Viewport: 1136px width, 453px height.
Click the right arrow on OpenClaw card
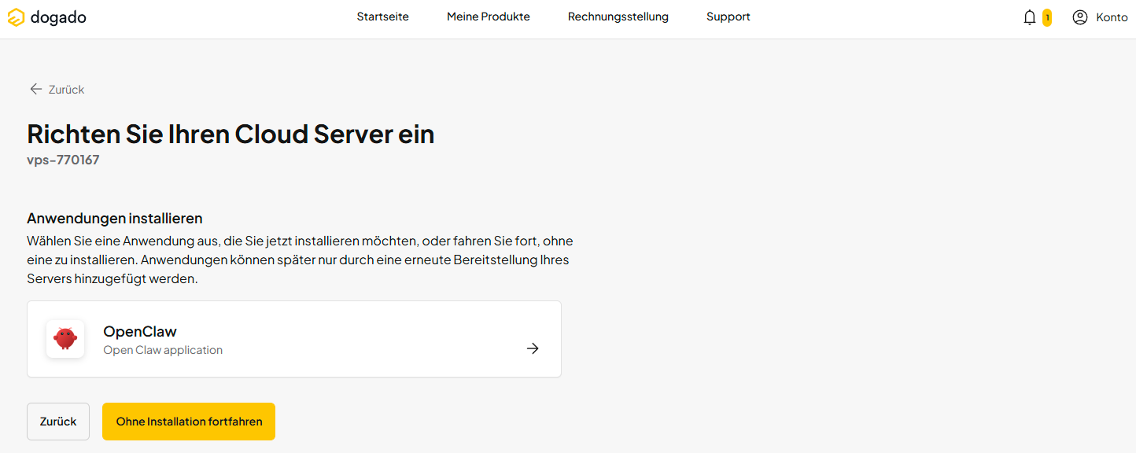click(x=533, y=348)
